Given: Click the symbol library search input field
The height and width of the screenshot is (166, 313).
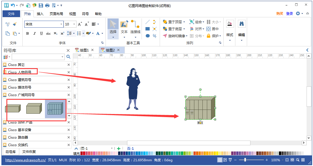Looking at the screenshot, I should [38, 57].
